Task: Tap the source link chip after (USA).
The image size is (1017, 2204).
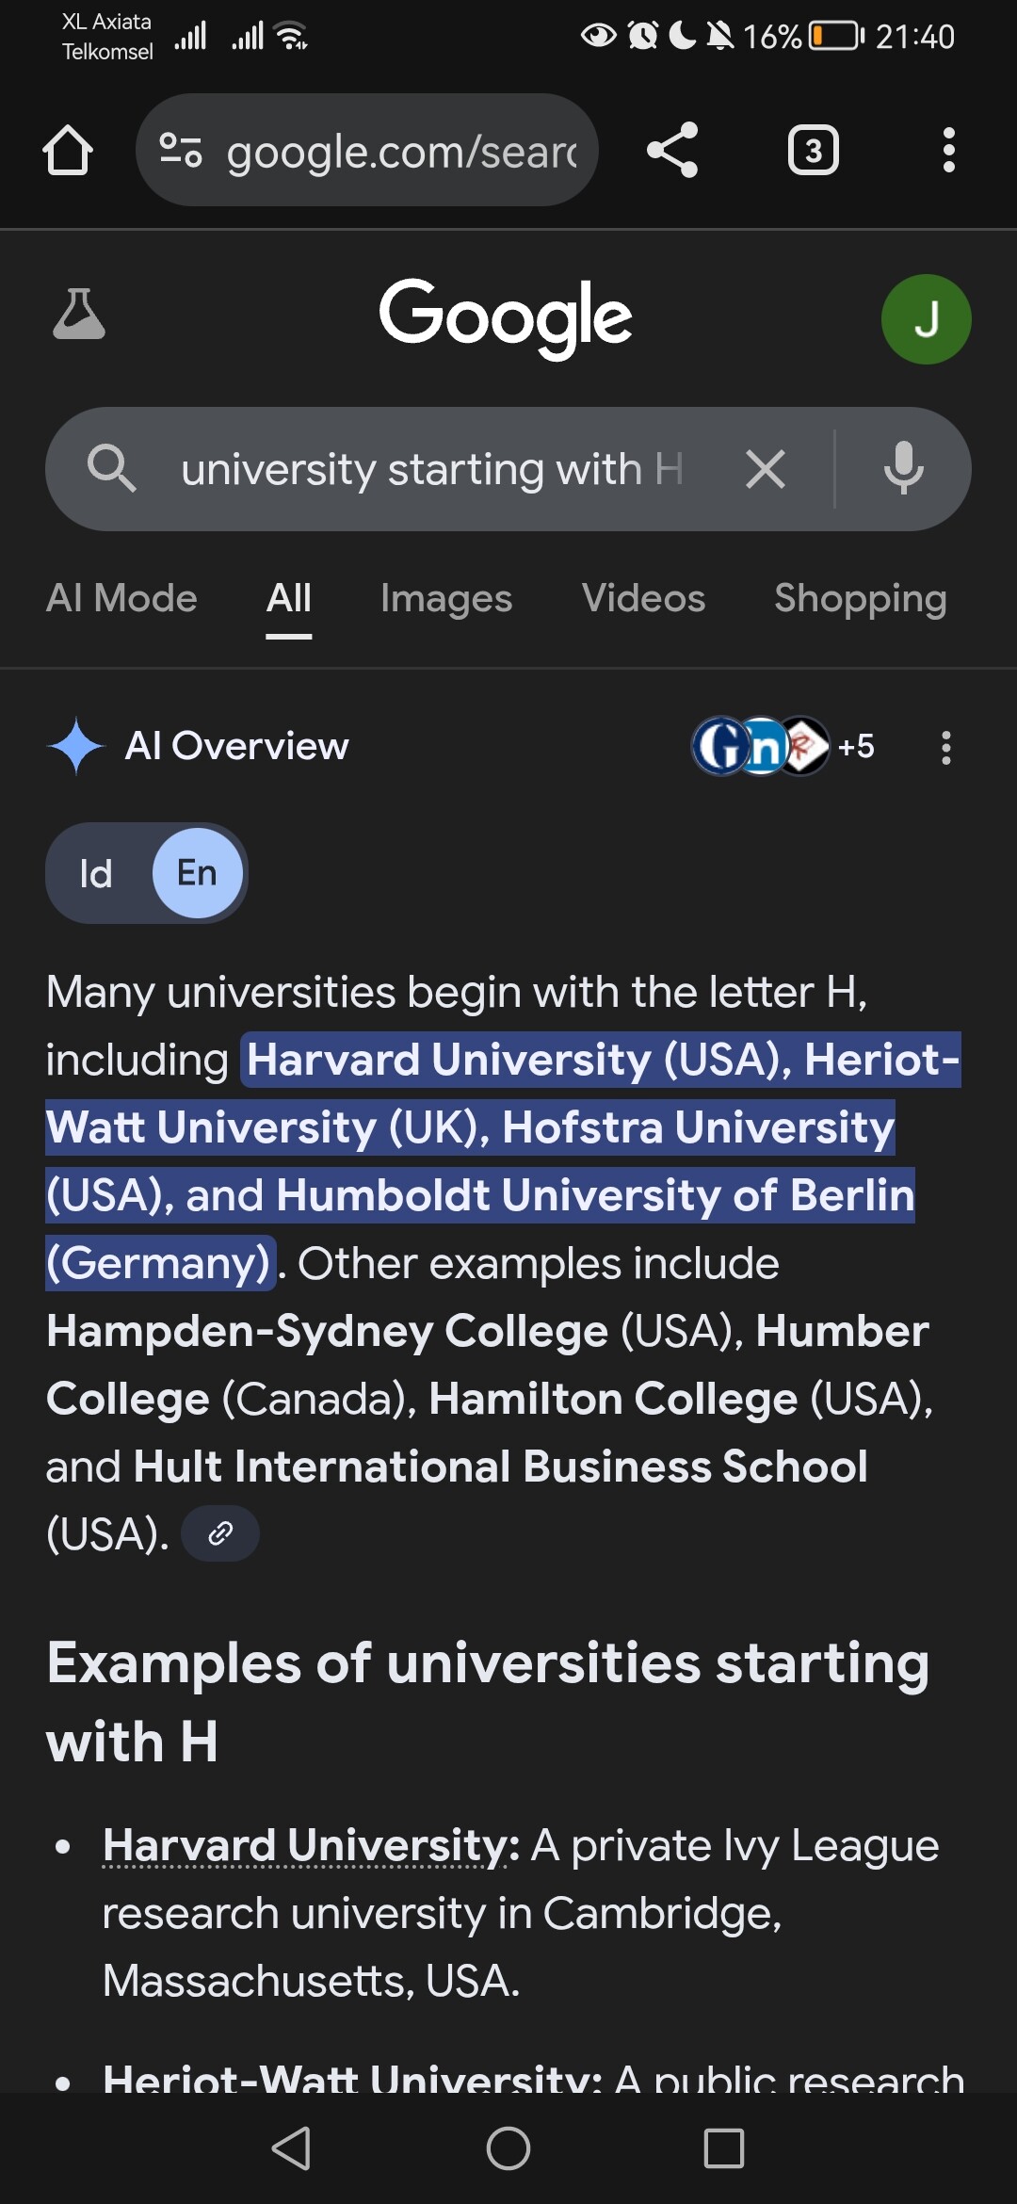Action: [220, 1533]
